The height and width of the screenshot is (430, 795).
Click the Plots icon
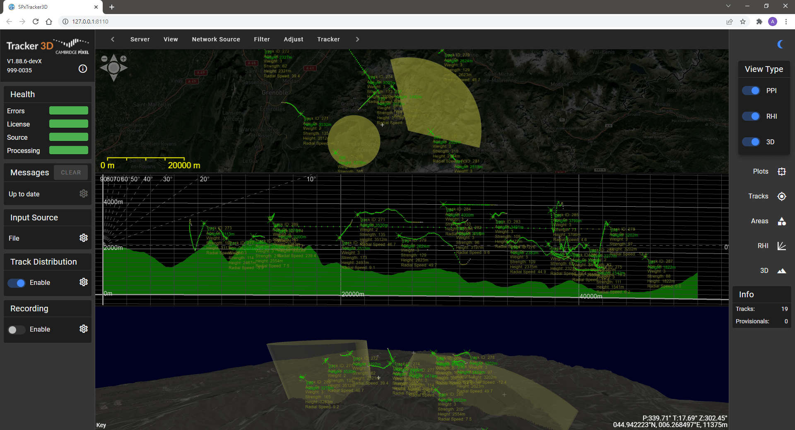pyautogui.click(x=781, y=172)
